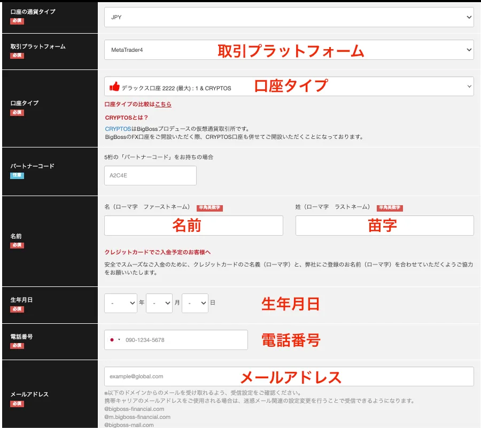The width and height of the screenshot is (481, 428).
Task: Open the birth month dropdown
Action: click(x=159, y=303)
